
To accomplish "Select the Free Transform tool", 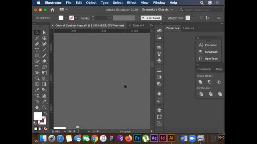I will (44, 73).
